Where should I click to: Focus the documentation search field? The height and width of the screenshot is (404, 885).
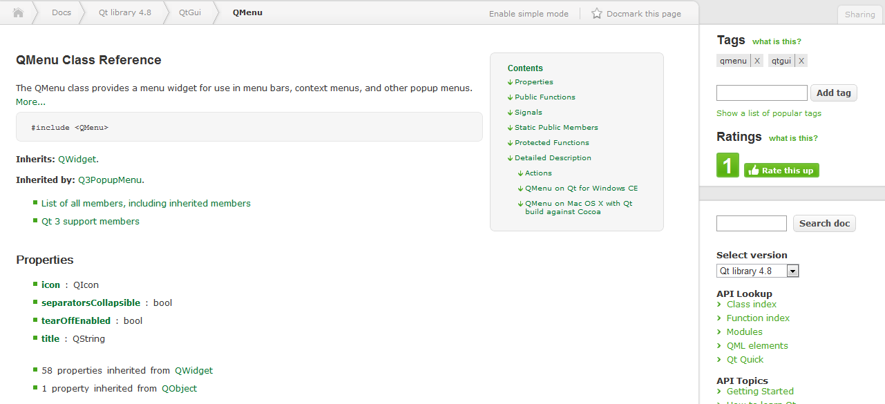tap(752, 223)
